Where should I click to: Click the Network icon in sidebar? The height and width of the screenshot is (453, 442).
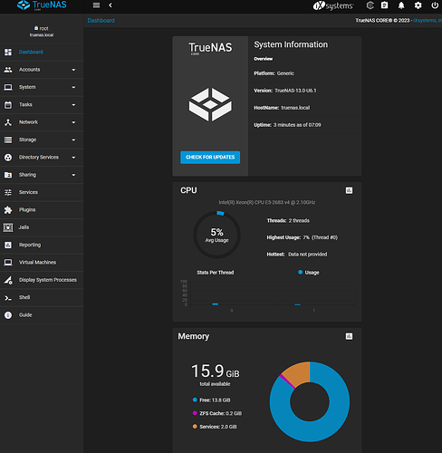(x=8, y=122)
